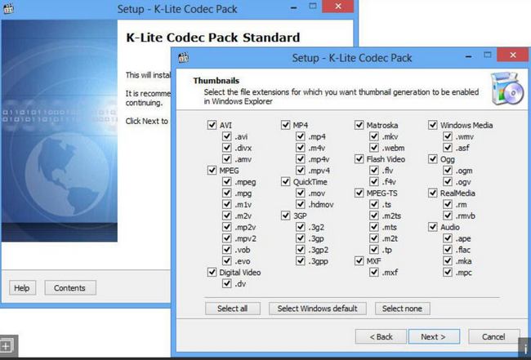Close the front Setup window
The width and height of the screenshot is (531, 360).
[x=513, y=55]
